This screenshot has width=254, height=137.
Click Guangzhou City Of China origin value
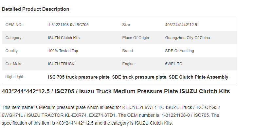[188, 38]
